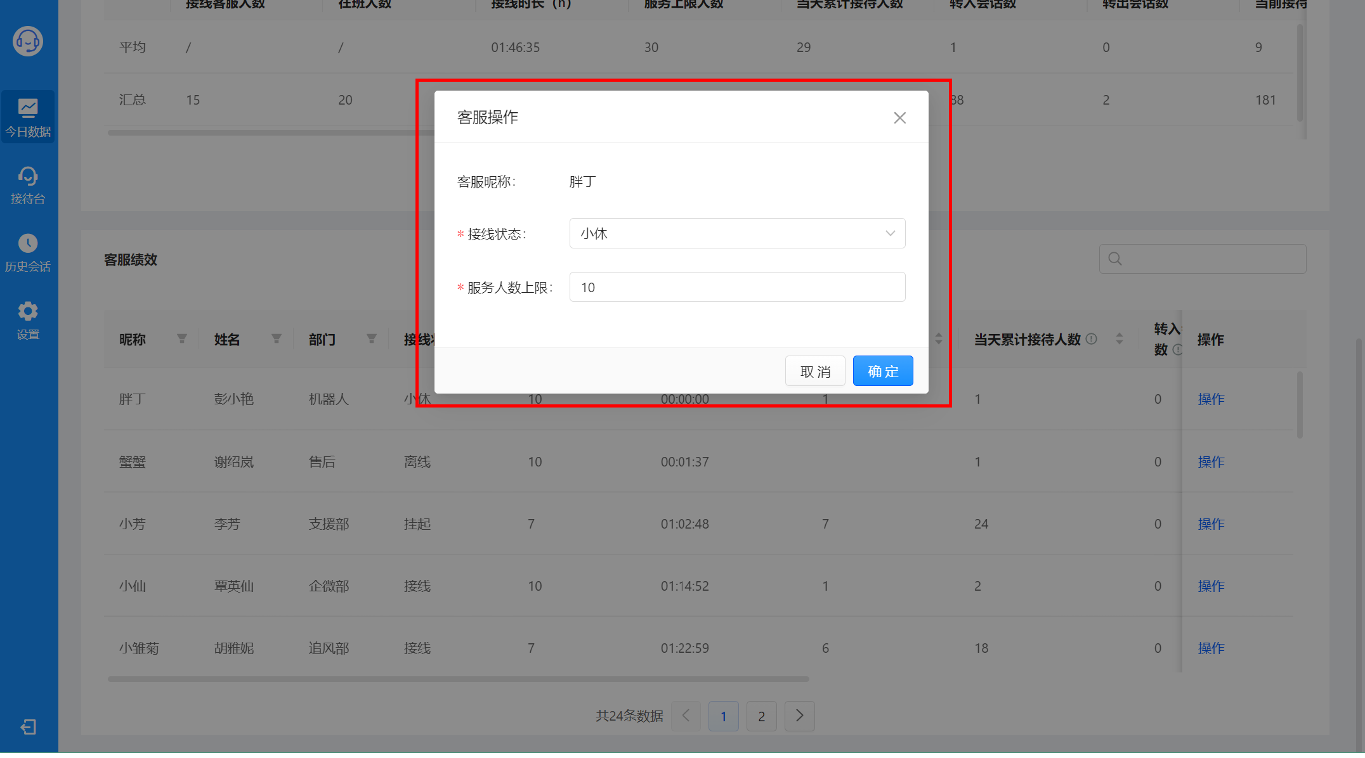Viewport: 1365px width, 758px height.
Task: Click the nickname value 胖丁 in dialog
Action: coord(582,182)
